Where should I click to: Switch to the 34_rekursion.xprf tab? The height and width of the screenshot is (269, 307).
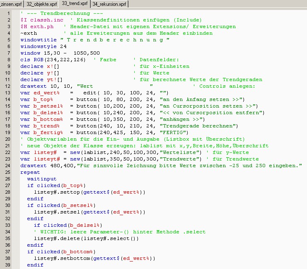pyautogui.click(x=109, y=4)
